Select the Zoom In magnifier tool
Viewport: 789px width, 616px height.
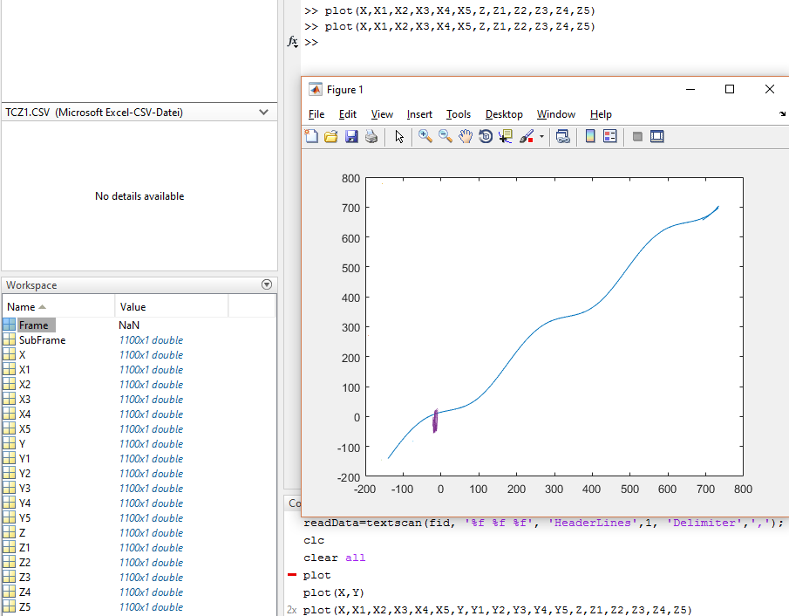click(x=425, y=136)
